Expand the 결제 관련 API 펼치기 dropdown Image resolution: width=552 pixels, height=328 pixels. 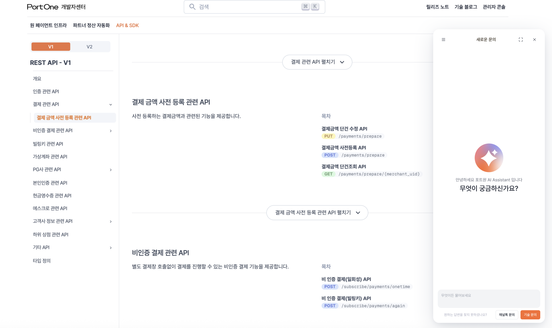[x=317, y=62]
